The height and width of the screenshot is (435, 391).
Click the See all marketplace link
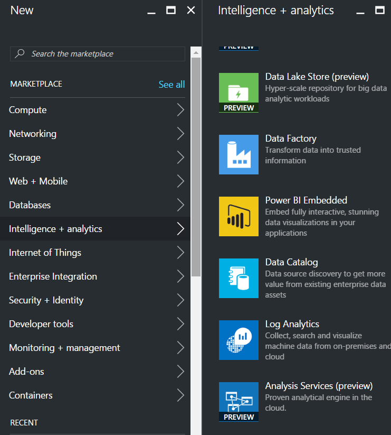[x=171, y=85]
